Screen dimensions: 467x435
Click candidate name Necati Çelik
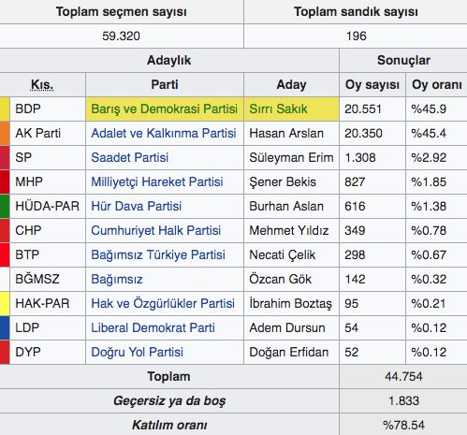point(283,254)
